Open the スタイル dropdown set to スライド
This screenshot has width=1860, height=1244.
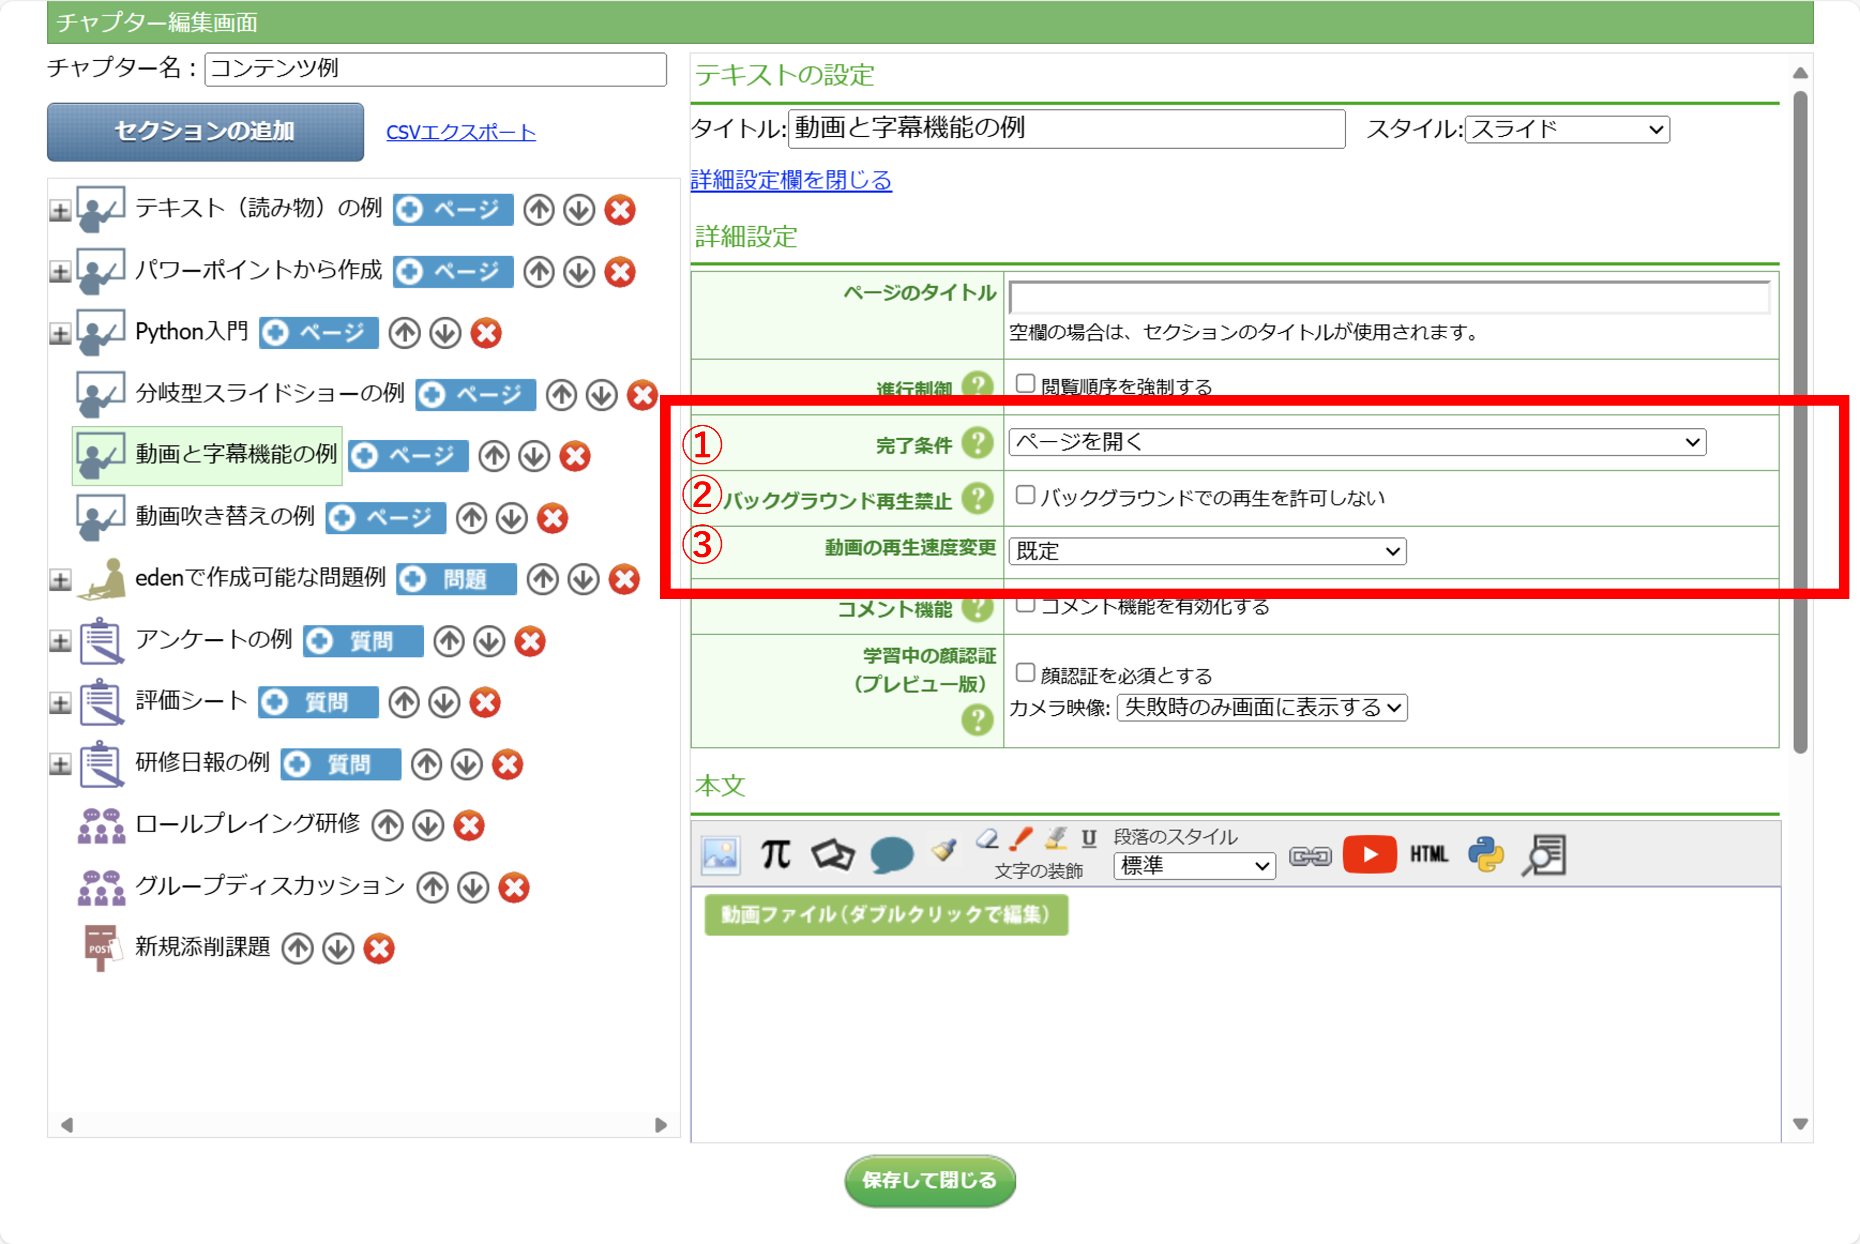pyautogui.click(x=1566, y=129)
